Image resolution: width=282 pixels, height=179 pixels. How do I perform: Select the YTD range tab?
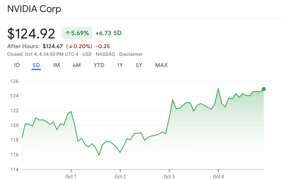click(99, 65)
